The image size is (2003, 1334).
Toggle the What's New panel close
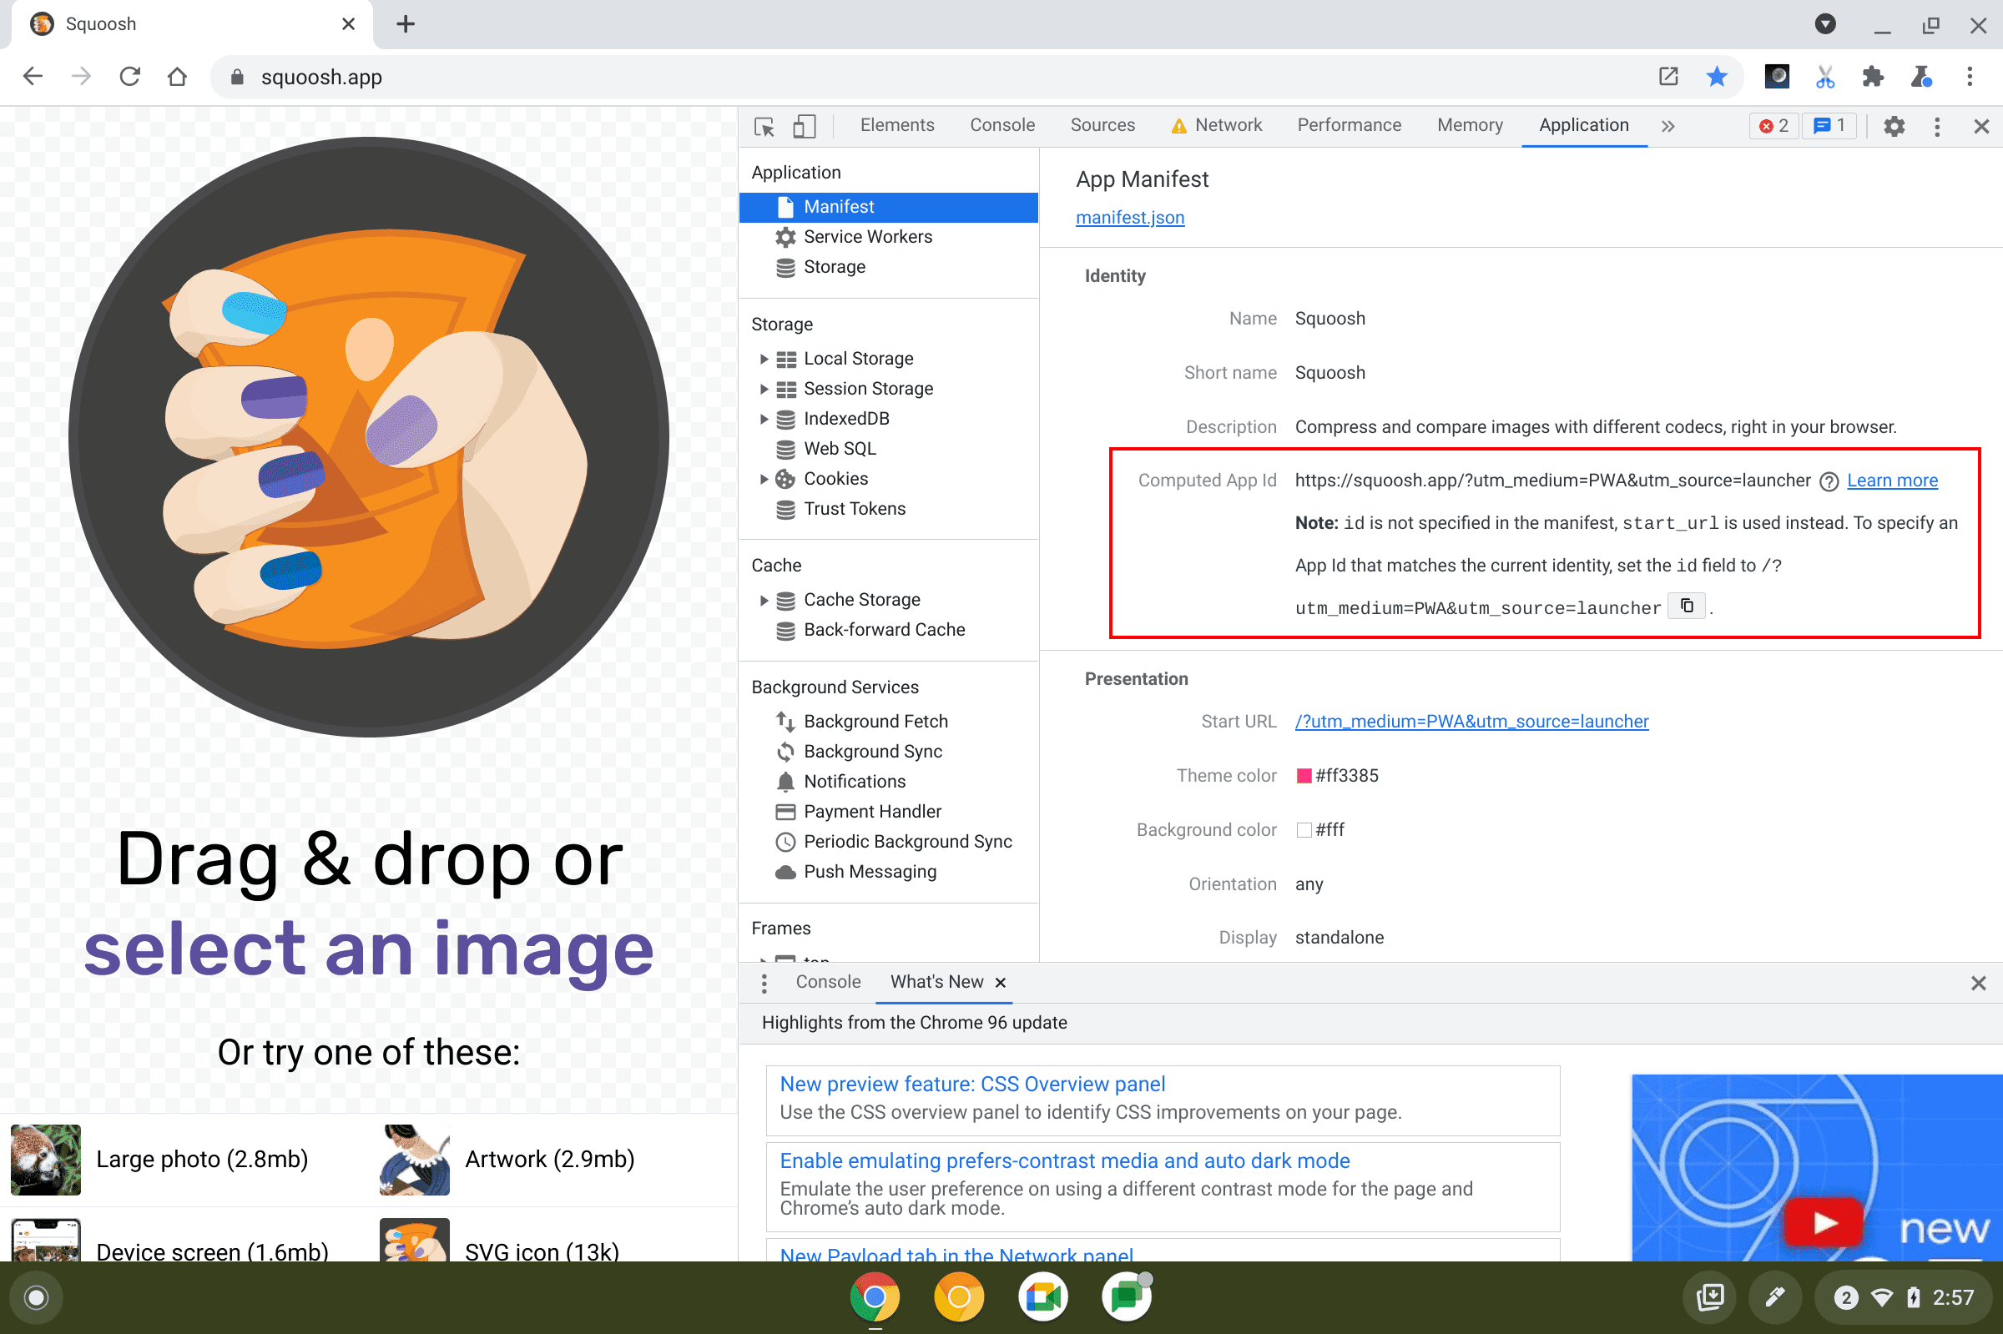1001,983
